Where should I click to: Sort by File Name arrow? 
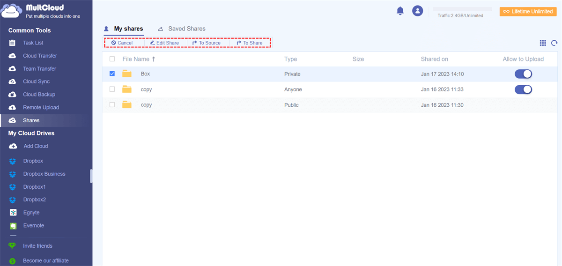click(x=154, y=59)
